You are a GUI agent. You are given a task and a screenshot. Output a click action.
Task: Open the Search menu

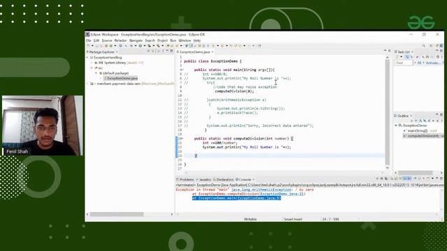(x=149, y=40)
